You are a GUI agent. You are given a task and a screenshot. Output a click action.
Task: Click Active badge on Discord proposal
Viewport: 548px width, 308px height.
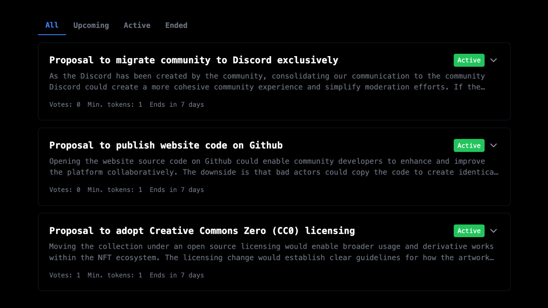click(x=469, y=60)
